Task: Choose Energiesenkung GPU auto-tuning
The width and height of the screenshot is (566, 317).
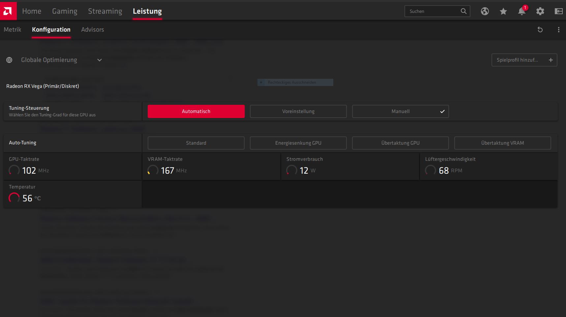Action: click(x=298, y=143)
